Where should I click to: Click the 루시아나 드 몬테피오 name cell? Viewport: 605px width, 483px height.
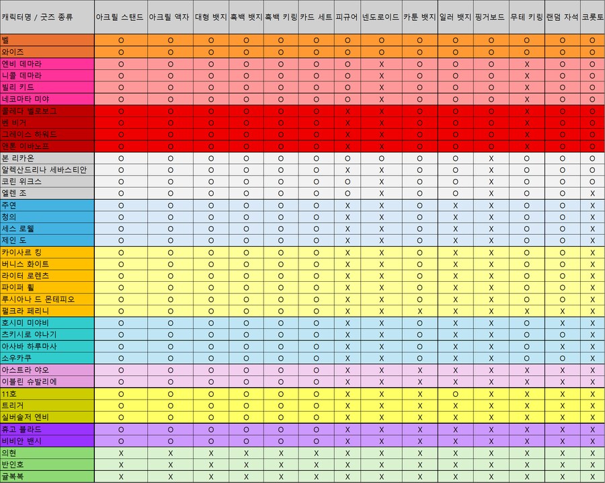pos(47,299)
